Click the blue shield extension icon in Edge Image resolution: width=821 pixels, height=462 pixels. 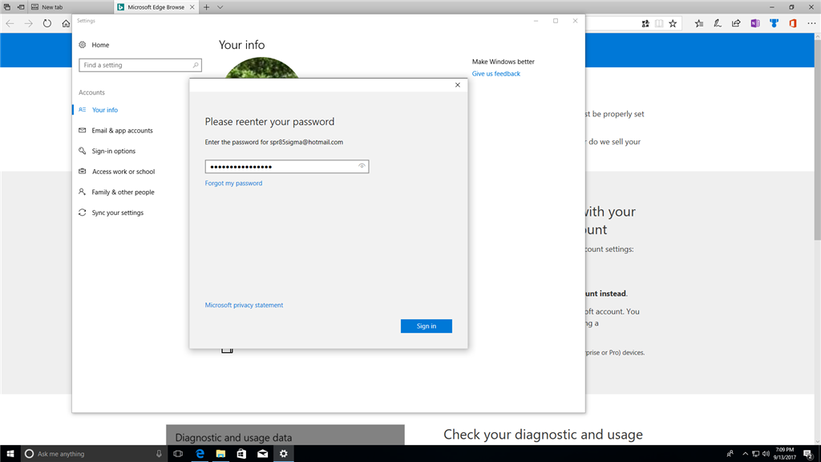click(774, 23)
